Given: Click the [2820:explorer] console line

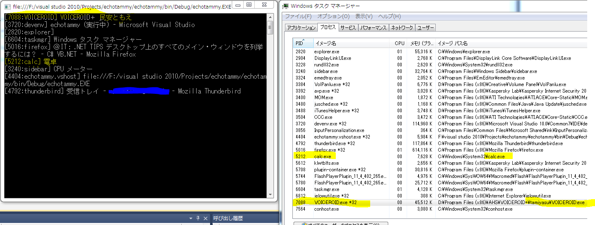Looking at the screenshot, I should 29,32.
